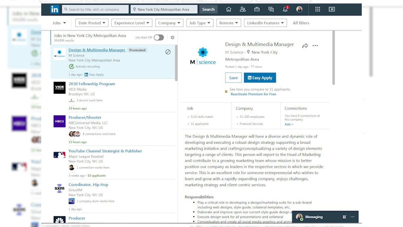Image resolution: width=403 pixels, height=227 pixels.
Task: Open All filters
Action: (x=301, y=23)
